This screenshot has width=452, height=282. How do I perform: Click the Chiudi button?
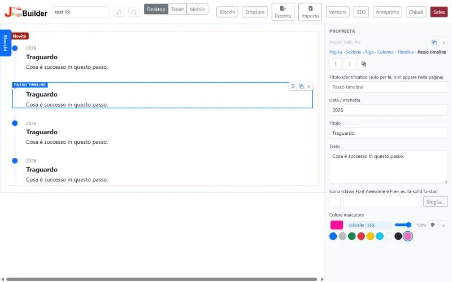click(x=416, y=12)
